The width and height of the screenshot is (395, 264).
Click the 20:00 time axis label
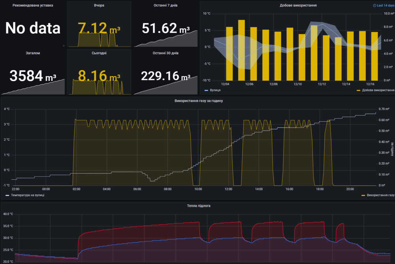click(x=350, y=189)
